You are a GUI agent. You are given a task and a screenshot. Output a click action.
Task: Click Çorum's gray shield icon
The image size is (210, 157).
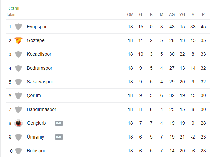tap(18, 96)
